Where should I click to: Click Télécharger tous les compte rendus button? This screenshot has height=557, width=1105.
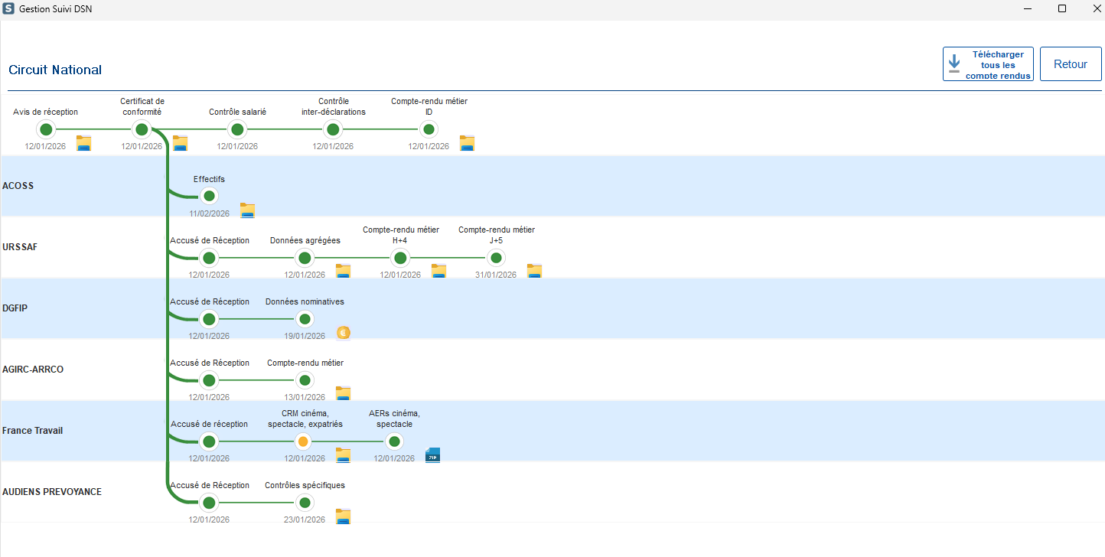pos(988,64)
